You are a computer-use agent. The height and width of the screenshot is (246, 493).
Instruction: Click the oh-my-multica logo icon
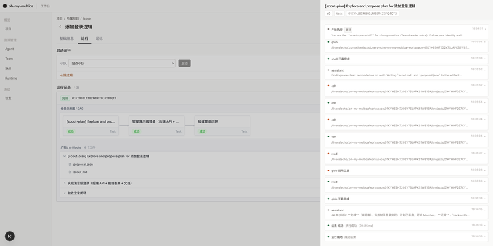(x=5, y=6)
